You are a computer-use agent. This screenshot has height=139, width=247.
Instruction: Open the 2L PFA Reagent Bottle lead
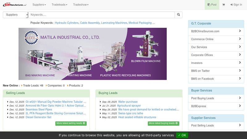[56, 113]
